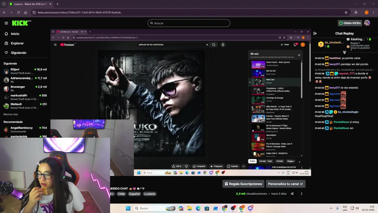Open Chrome tab search dropdown
This screenshot has height=213, width=378.
[x=4, y=4]
